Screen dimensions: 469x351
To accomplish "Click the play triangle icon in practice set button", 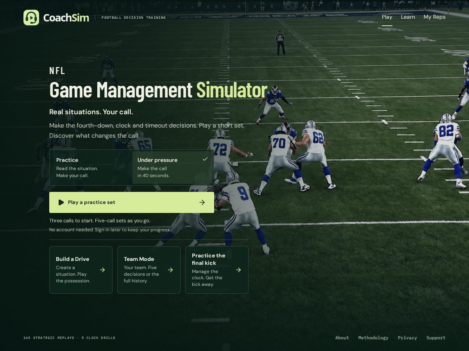I will 61,202.
